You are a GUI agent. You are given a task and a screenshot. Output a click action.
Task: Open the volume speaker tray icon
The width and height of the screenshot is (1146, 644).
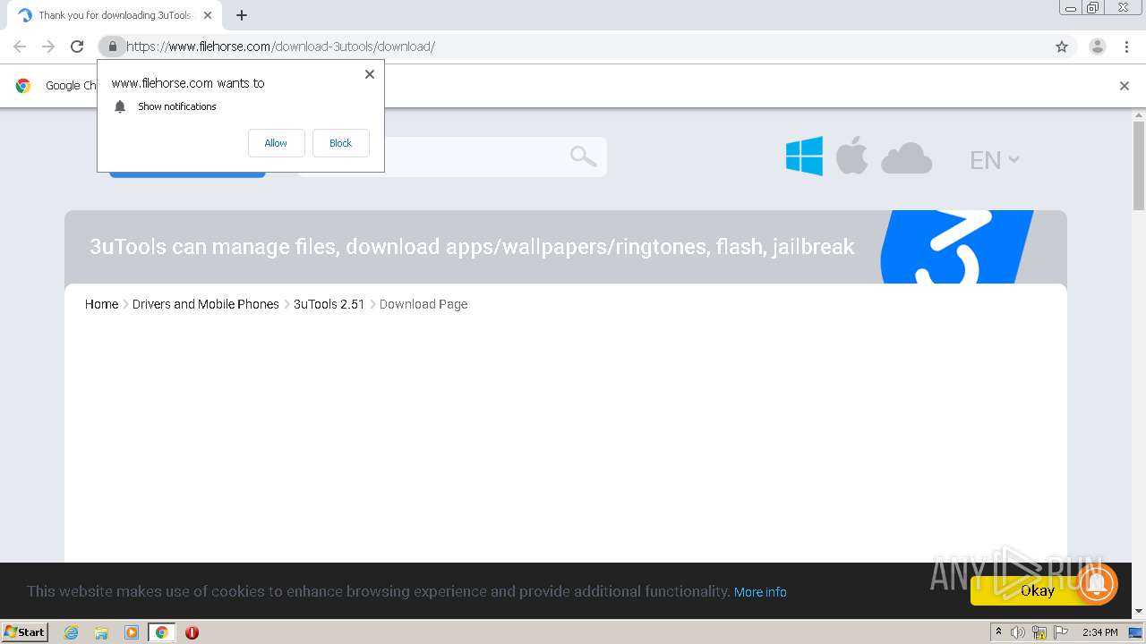click(1018, 632)
